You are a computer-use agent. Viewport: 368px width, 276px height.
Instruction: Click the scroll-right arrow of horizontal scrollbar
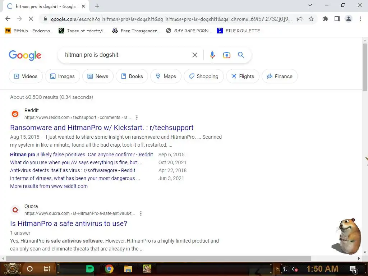point(359,258)
